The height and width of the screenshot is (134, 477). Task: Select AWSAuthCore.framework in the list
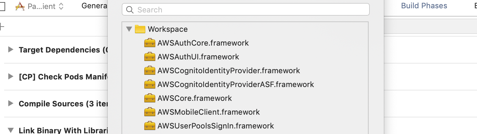tap(203, 43)
